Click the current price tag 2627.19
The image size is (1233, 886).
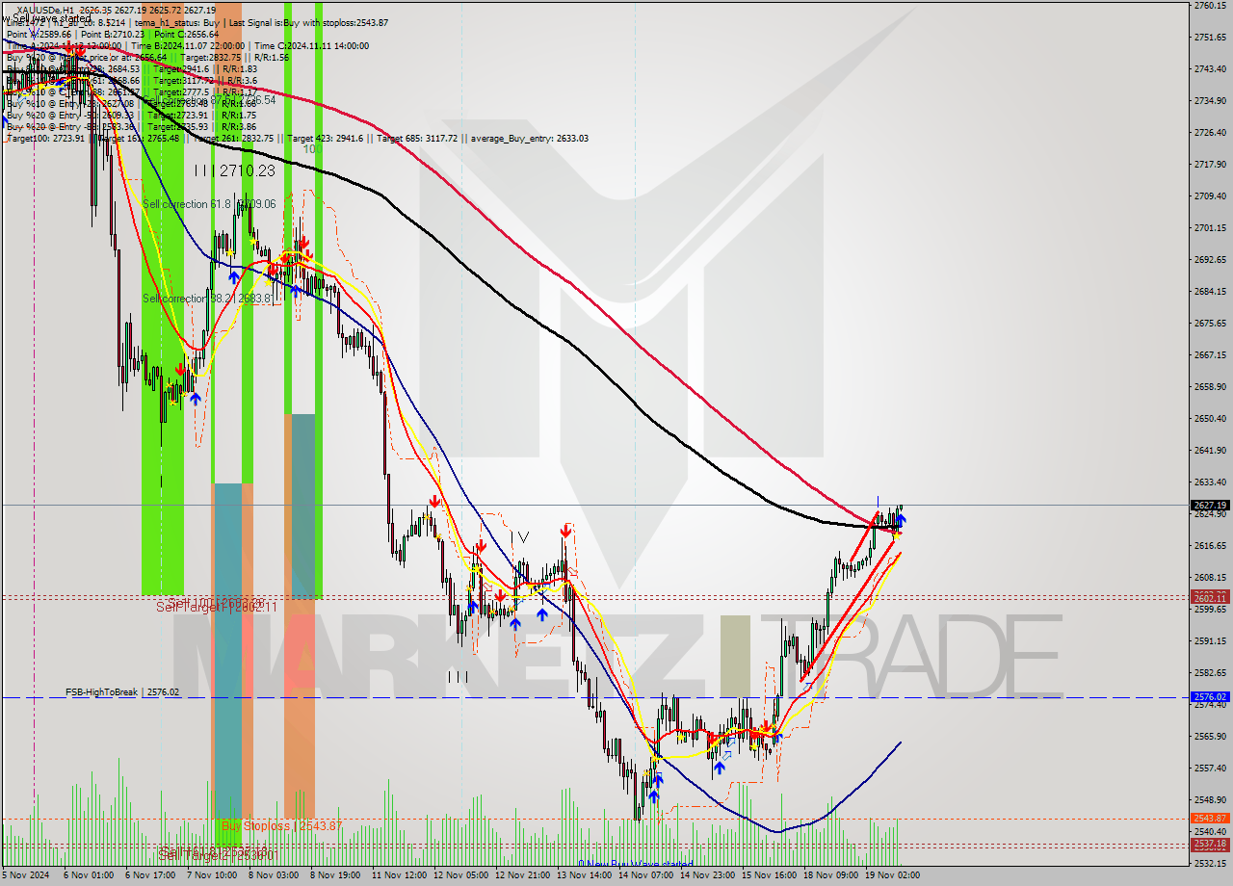[1210, 505]
